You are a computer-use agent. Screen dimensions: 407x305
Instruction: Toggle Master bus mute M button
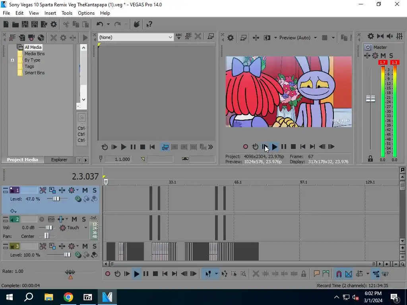click(x=383, y=56)
